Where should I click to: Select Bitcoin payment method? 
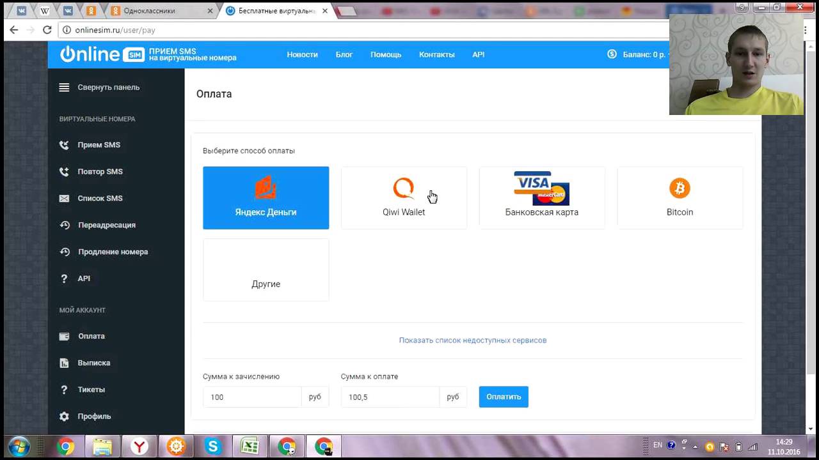coord(680,198)
